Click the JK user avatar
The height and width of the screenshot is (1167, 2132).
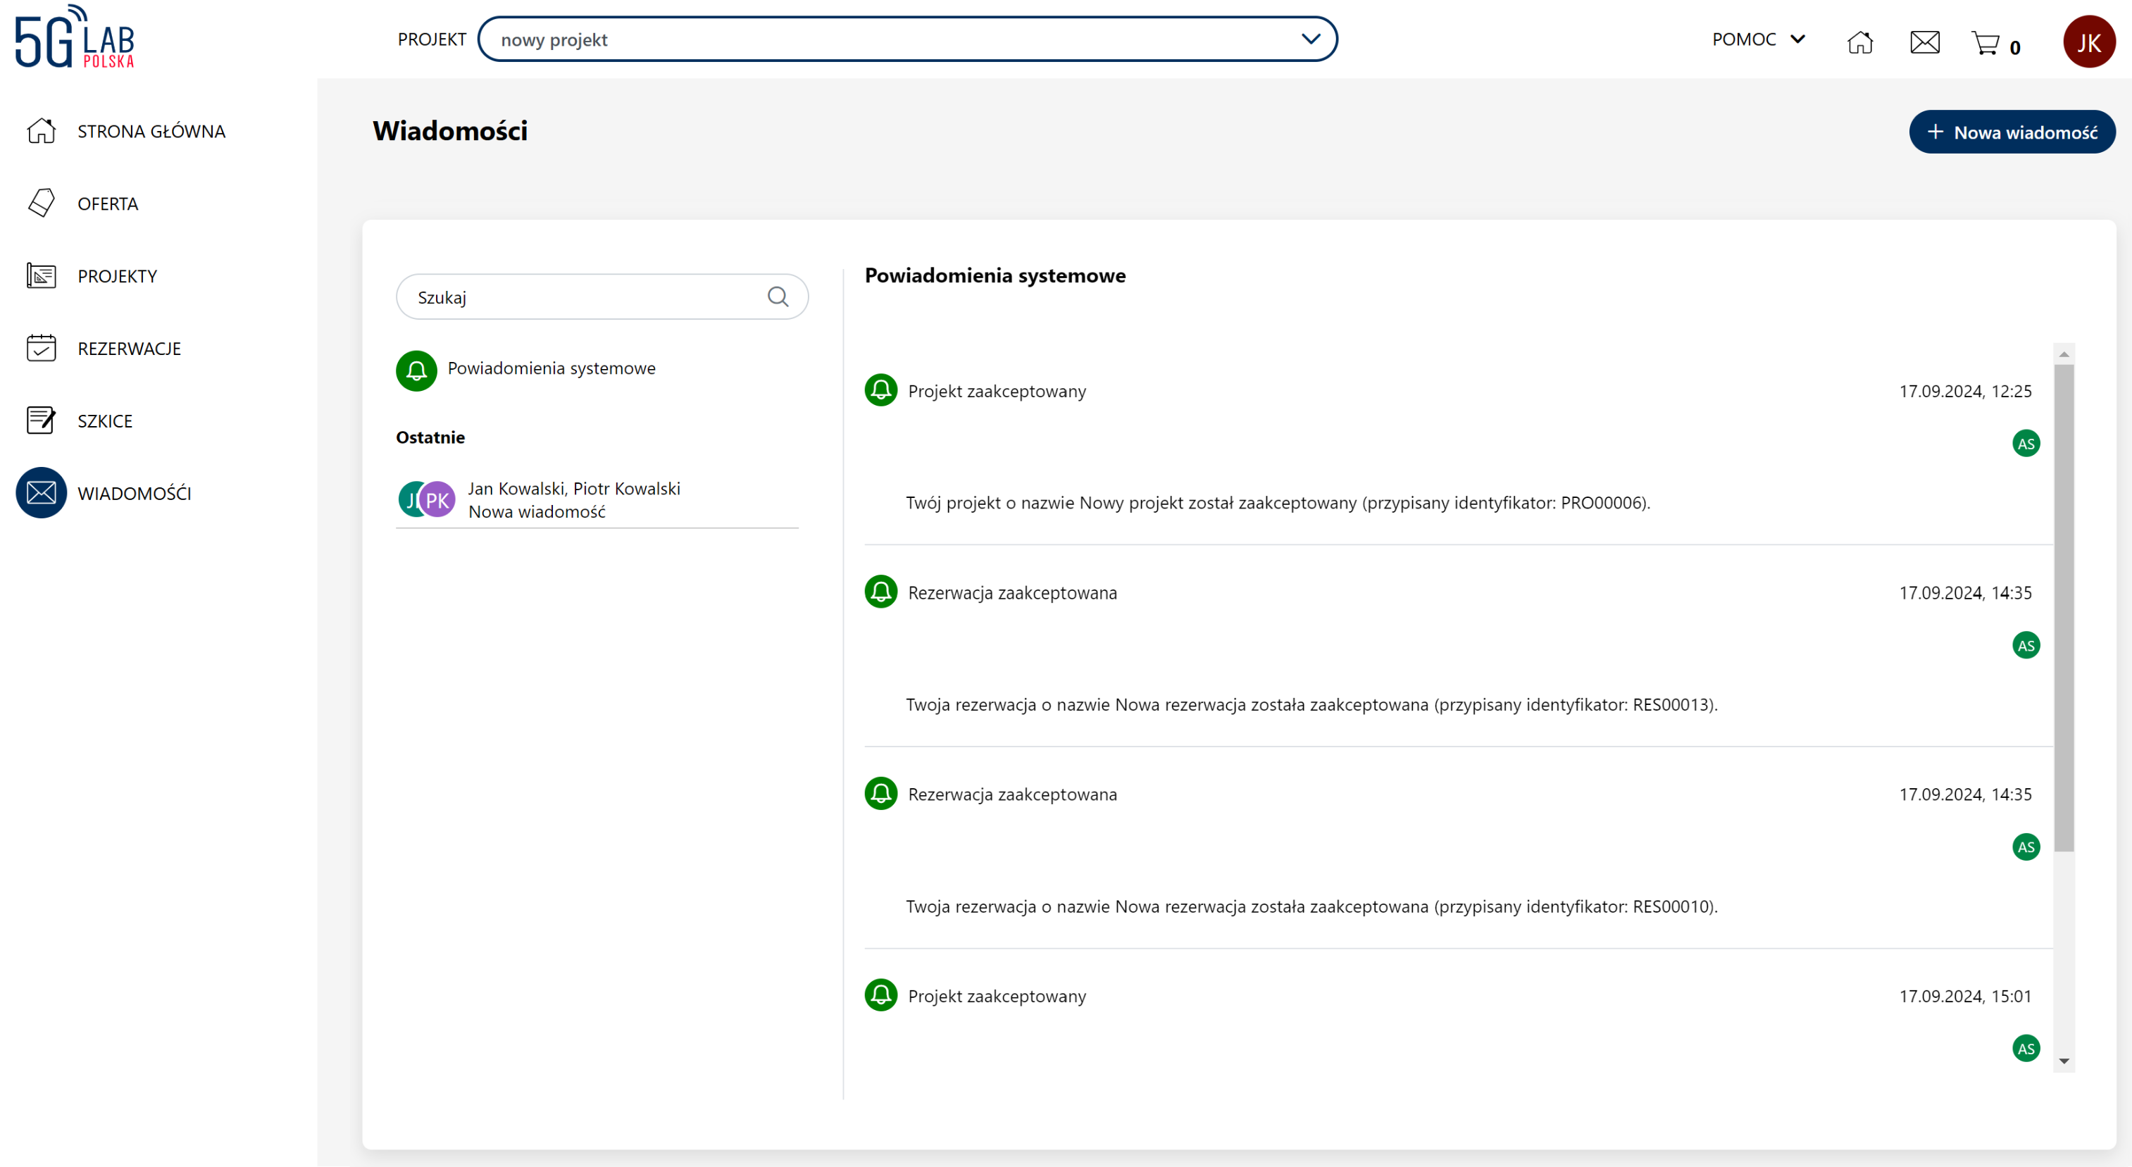[2088, 42]
